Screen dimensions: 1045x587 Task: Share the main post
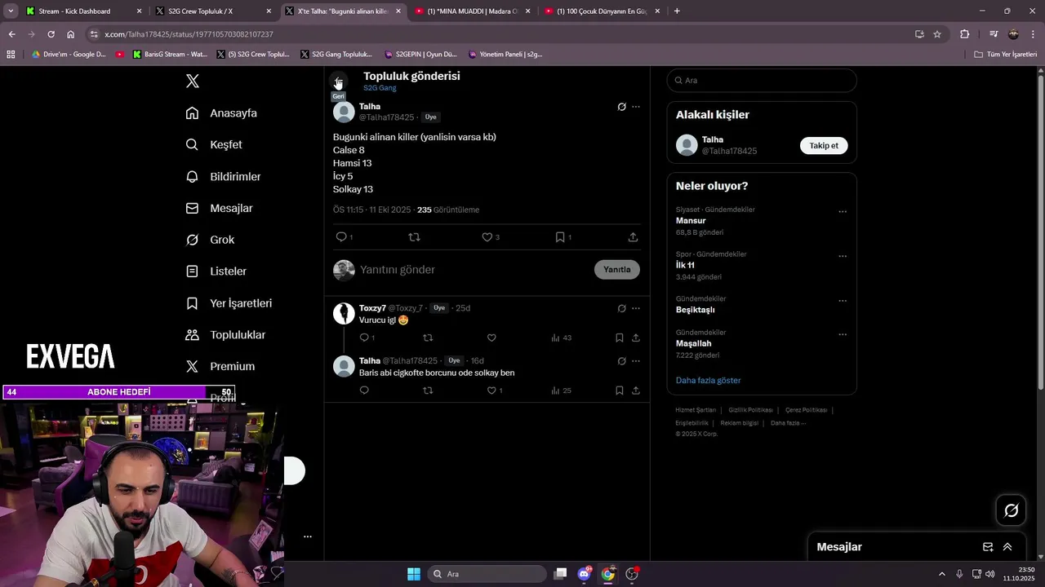click(633, 237)
